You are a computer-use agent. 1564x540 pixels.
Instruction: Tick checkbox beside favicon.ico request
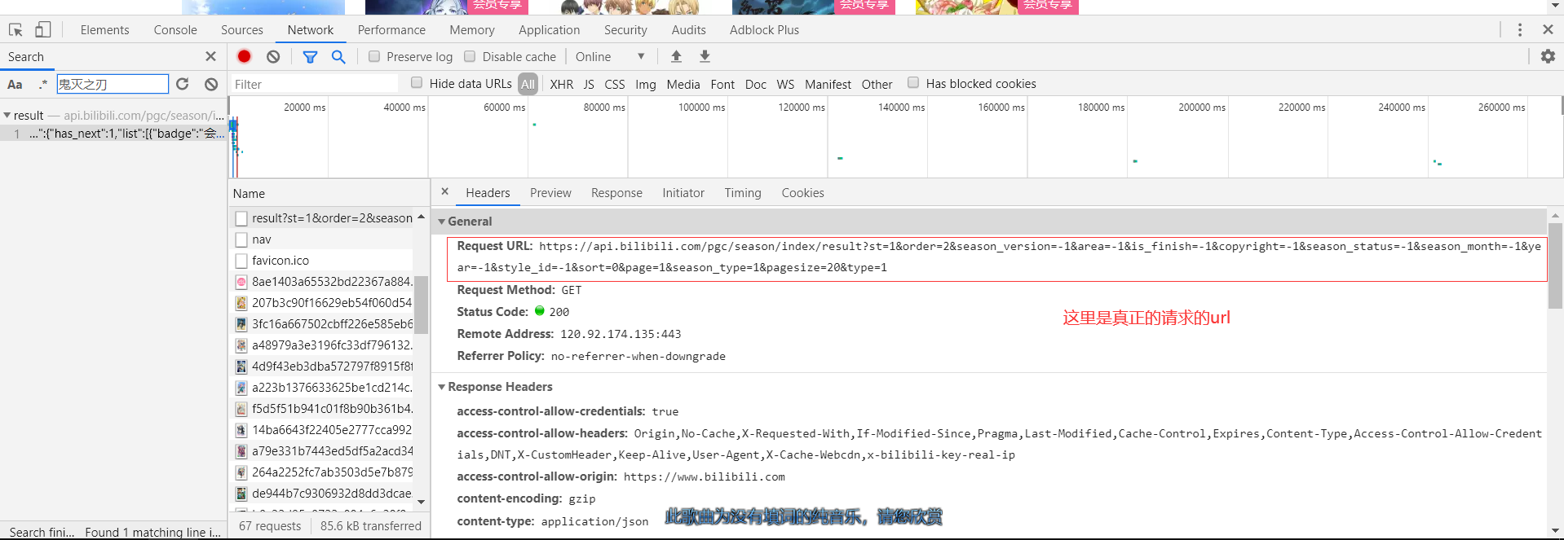tap(241, 261)
